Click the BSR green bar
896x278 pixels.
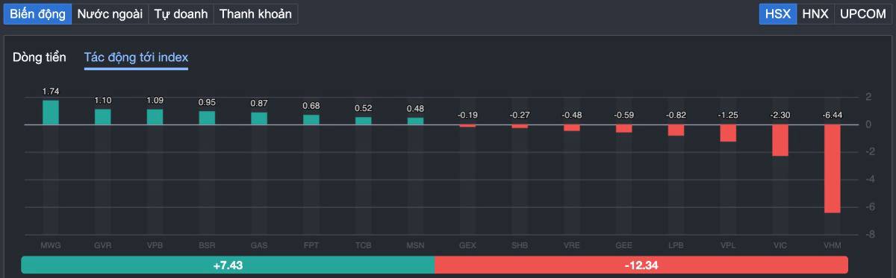(207, 118)
